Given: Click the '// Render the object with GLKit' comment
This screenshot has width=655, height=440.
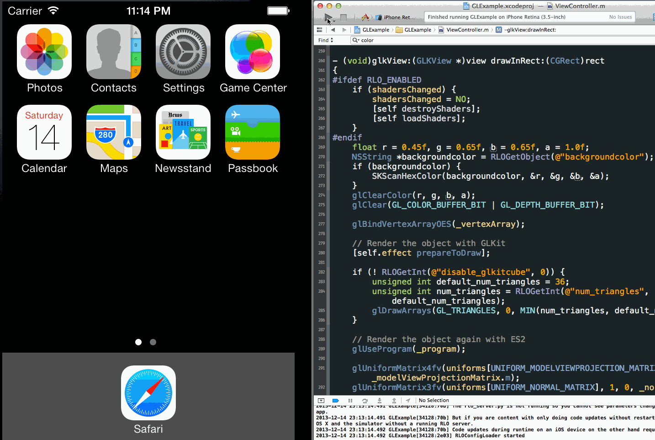Looking at the screenshot, I should [x=428, y=243].
